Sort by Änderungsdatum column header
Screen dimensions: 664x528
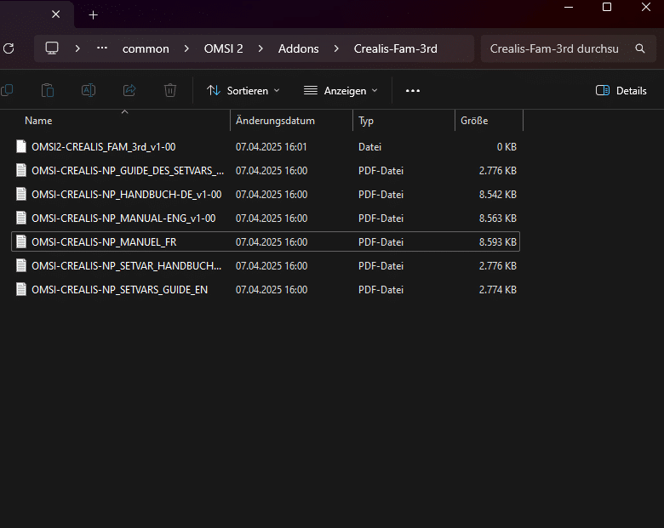click(x=275, y=121)
